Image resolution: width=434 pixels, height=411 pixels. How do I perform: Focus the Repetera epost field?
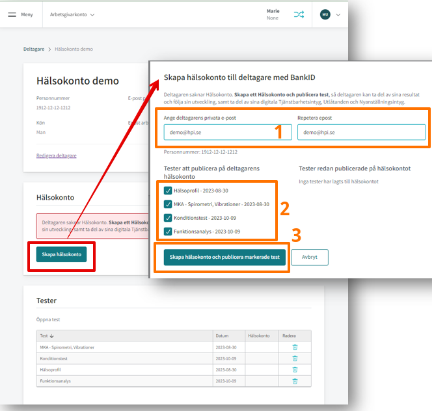coord(361,132)
